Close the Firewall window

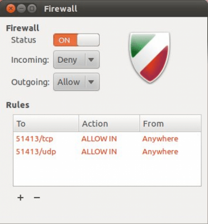(x=11, y=8)
